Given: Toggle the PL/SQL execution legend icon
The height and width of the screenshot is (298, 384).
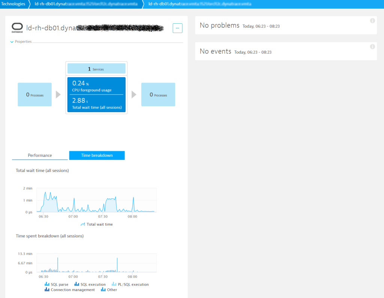Looking at the screenshot, I should pos(114,284).
